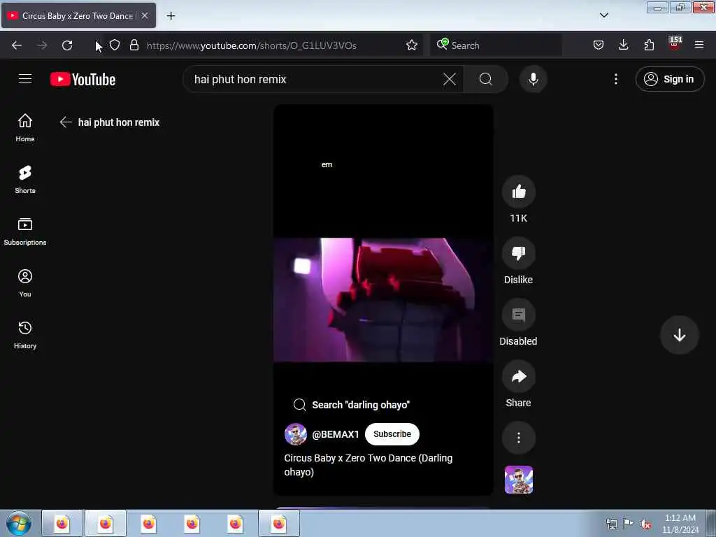Open YouTube Home from sidebar
Viewport: 716px width, 537px height.
25,128
